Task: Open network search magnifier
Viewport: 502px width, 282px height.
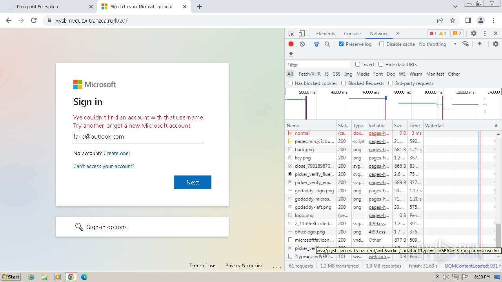Action: click(x=327, y=44)
